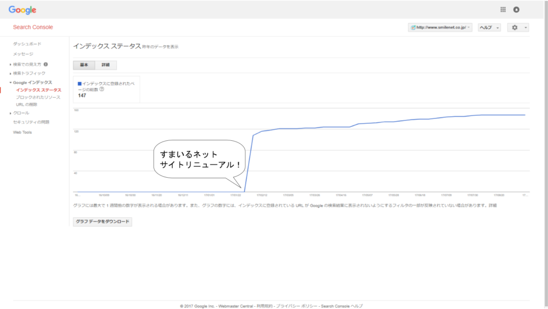
Task: Expand 検索での見え方 sidebar section
Action: 11,65
